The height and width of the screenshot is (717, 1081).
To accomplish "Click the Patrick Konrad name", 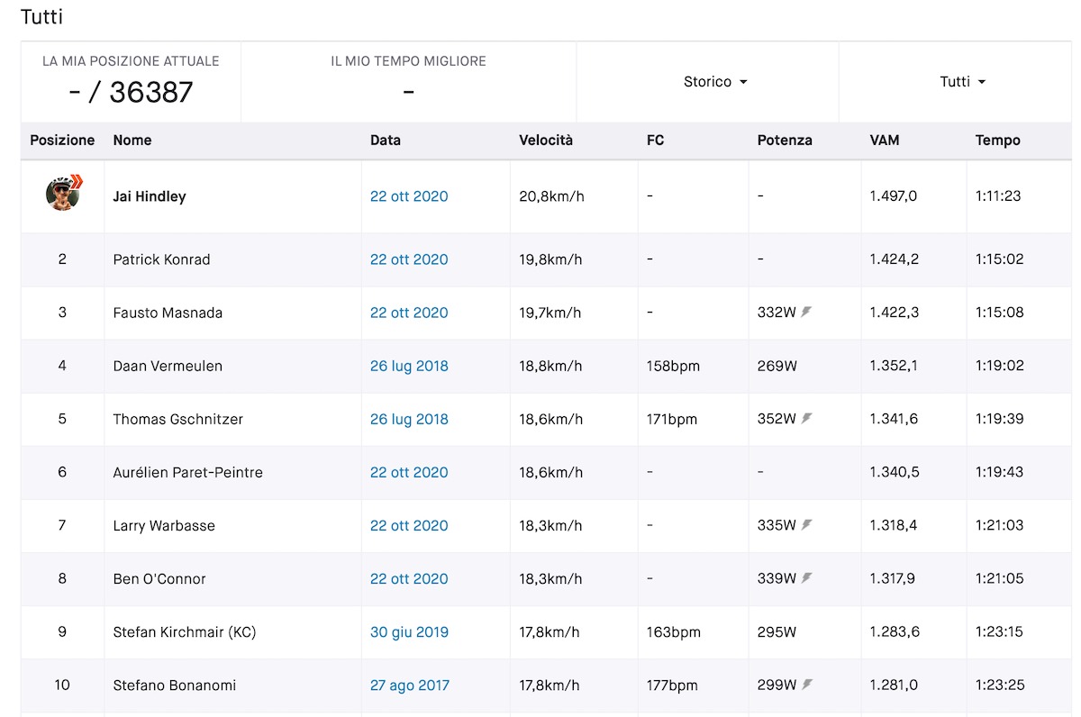I will tap(161, 259).
